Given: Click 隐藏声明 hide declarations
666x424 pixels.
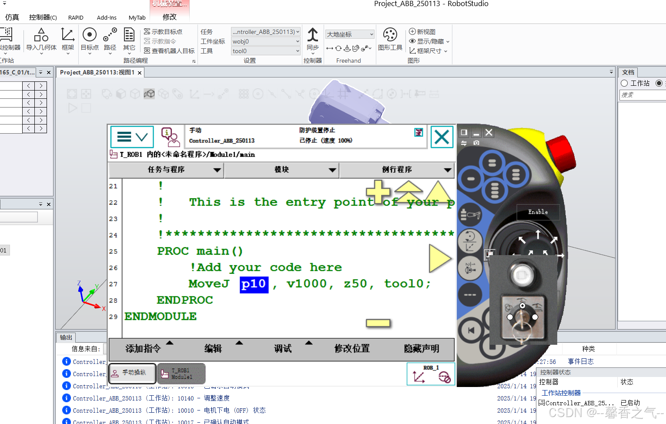Looking at the screenshot, I should click(x=422, y=349).
